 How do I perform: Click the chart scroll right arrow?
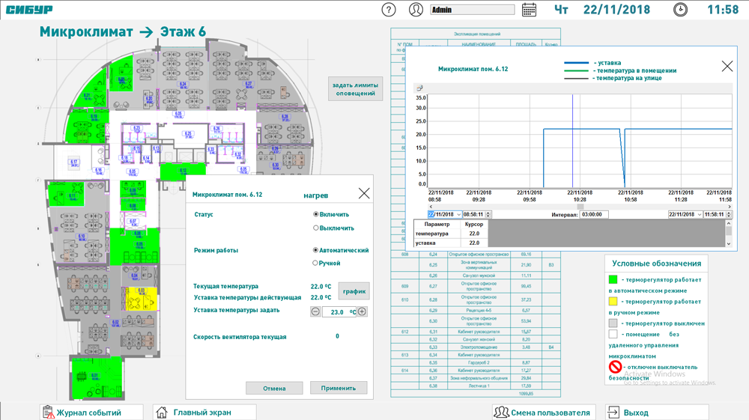click(730, 207)
